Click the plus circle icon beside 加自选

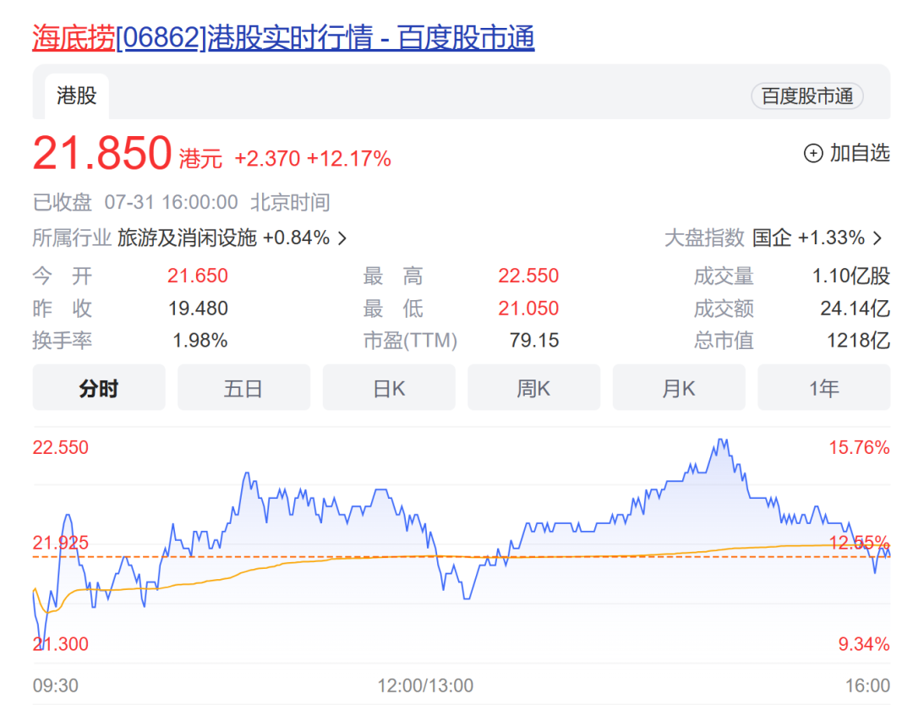[x=813, y=153]
